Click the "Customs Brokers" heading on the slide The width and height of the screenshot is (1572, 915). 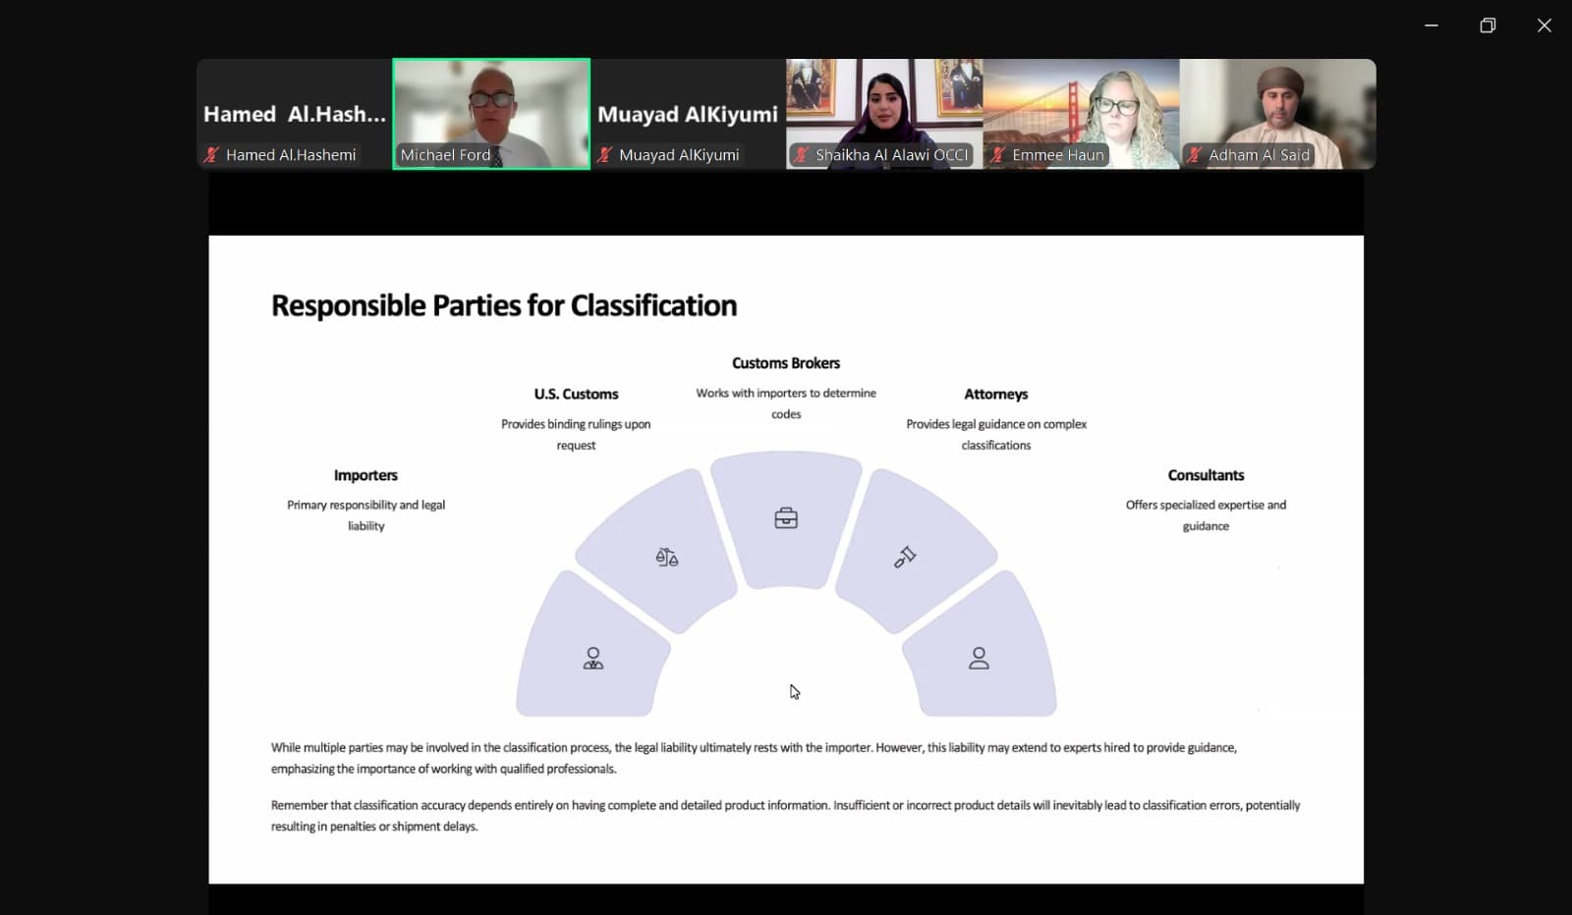tap(786, 363)
